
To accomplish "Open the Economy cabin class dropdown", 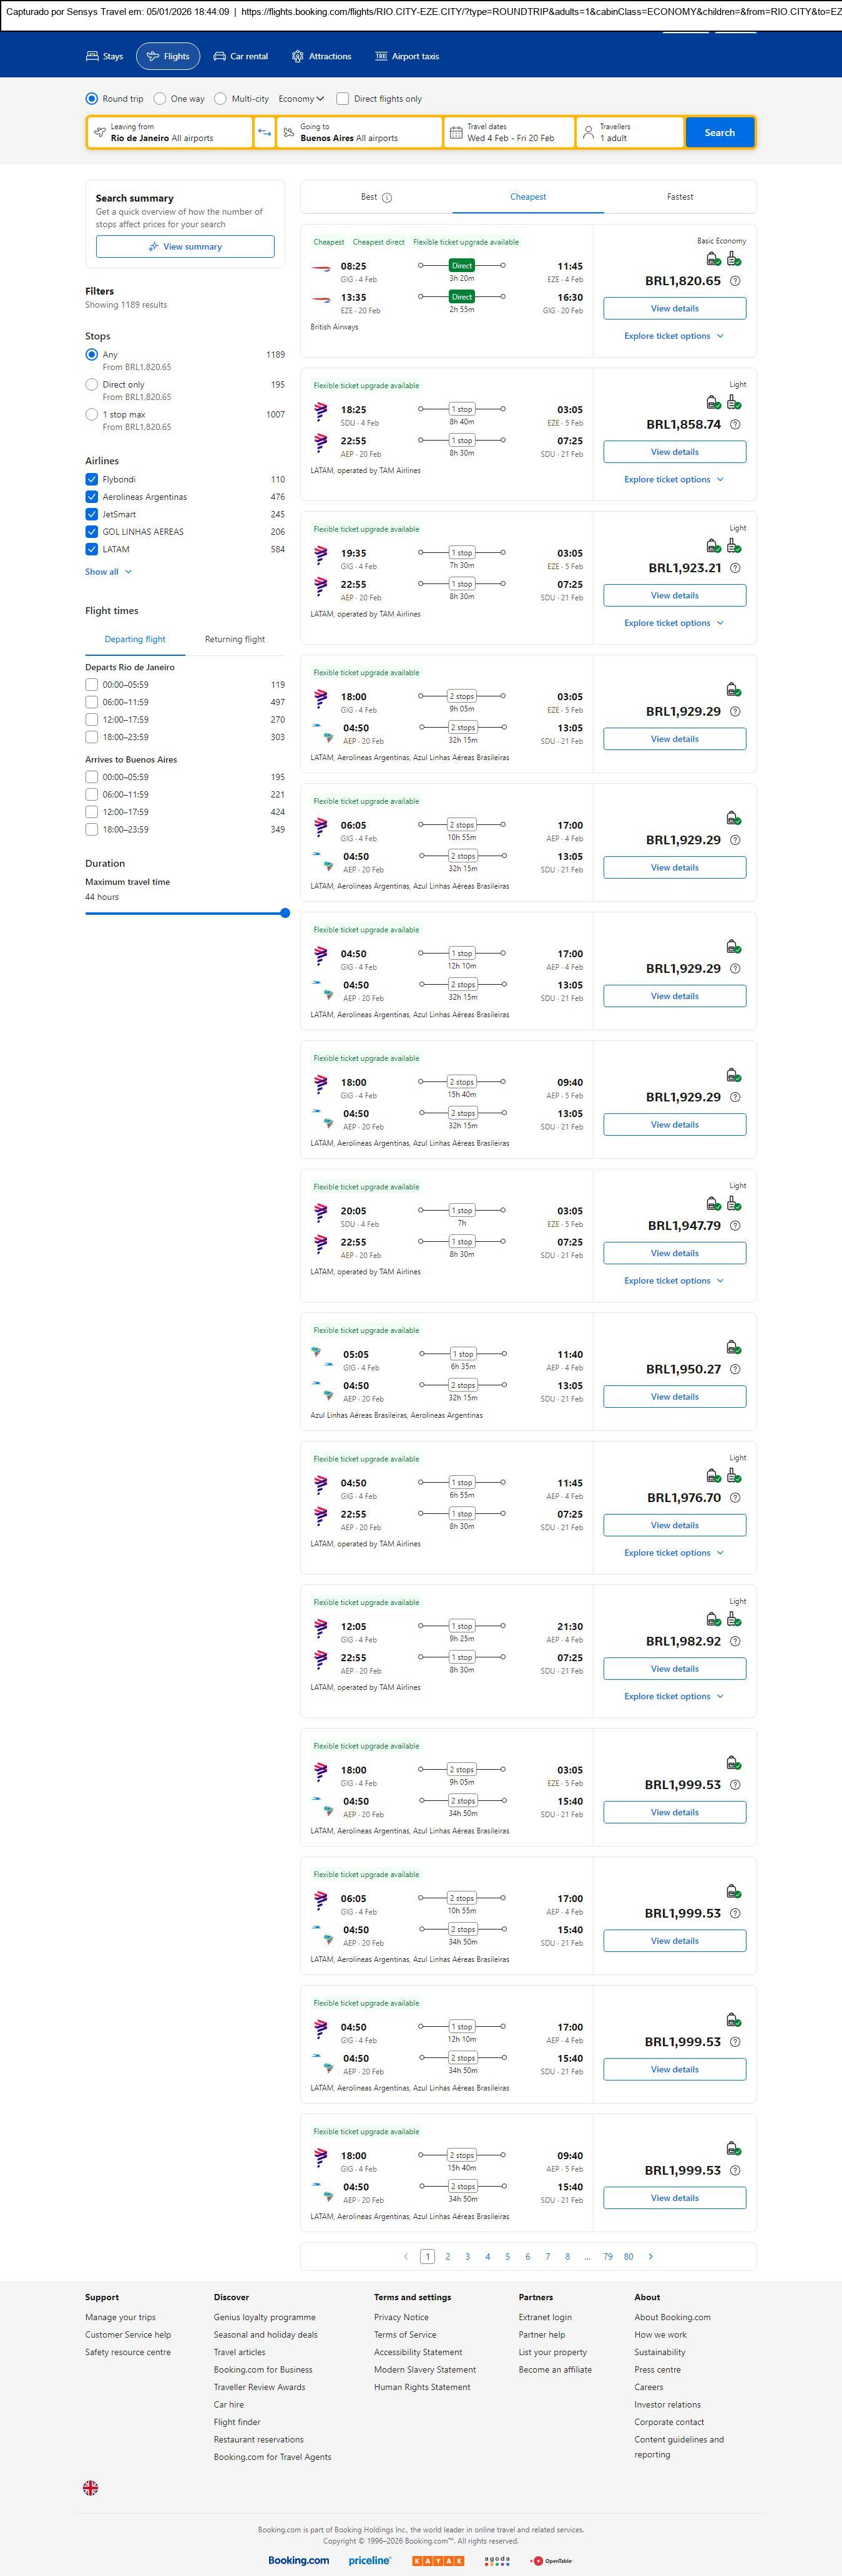I will [x=301, y=99].
